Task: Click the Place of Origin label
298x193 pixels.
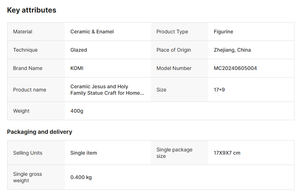Action: coord(173,50)
